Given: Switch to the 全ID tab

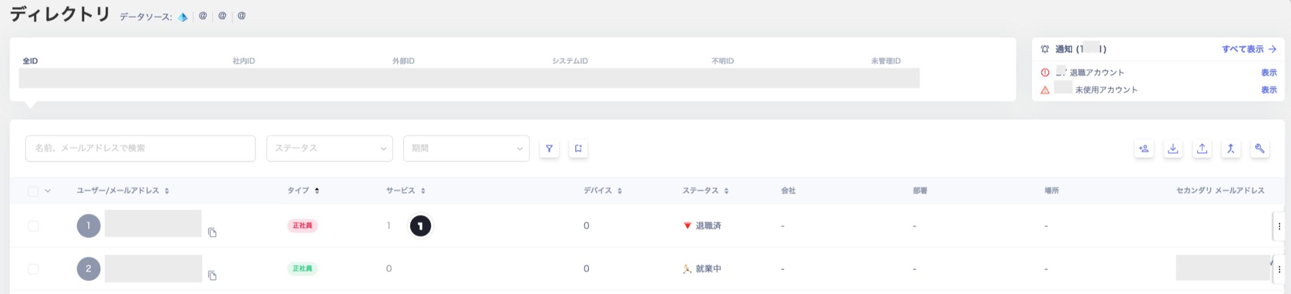Looking at the screenshot, I should point(30,61).
